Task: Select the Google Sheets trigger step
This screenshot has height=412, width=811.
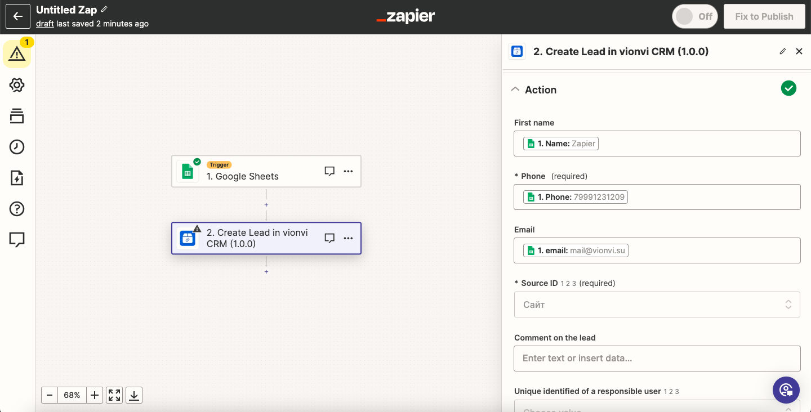Action: pyautogui.click(x=266, y=171)
